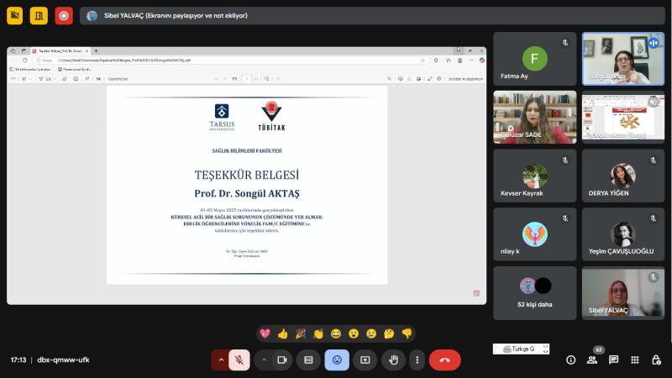Send the party popper reaction
672x378 pixels.
coord(301,333)
